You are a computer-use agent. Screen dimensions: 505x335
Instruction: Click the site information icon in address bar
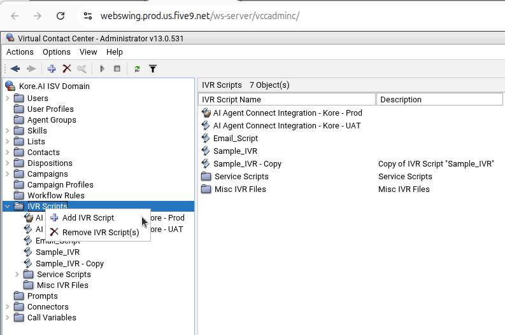pyautogui.click(x=88, y=16)
